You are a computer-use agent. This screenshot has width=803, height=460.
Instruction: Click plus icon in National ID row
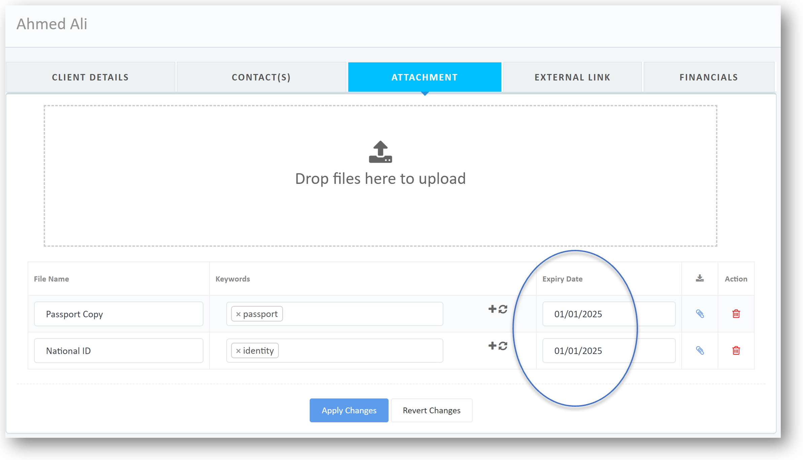(492, 346)
